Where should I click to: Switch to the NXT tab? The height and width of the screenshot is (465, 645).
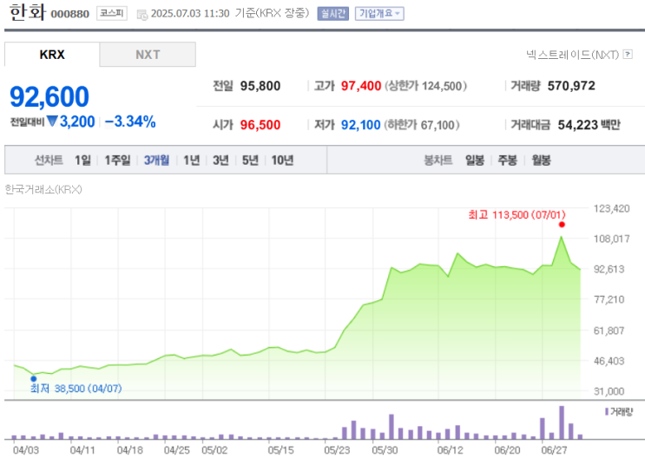point(148,55)
